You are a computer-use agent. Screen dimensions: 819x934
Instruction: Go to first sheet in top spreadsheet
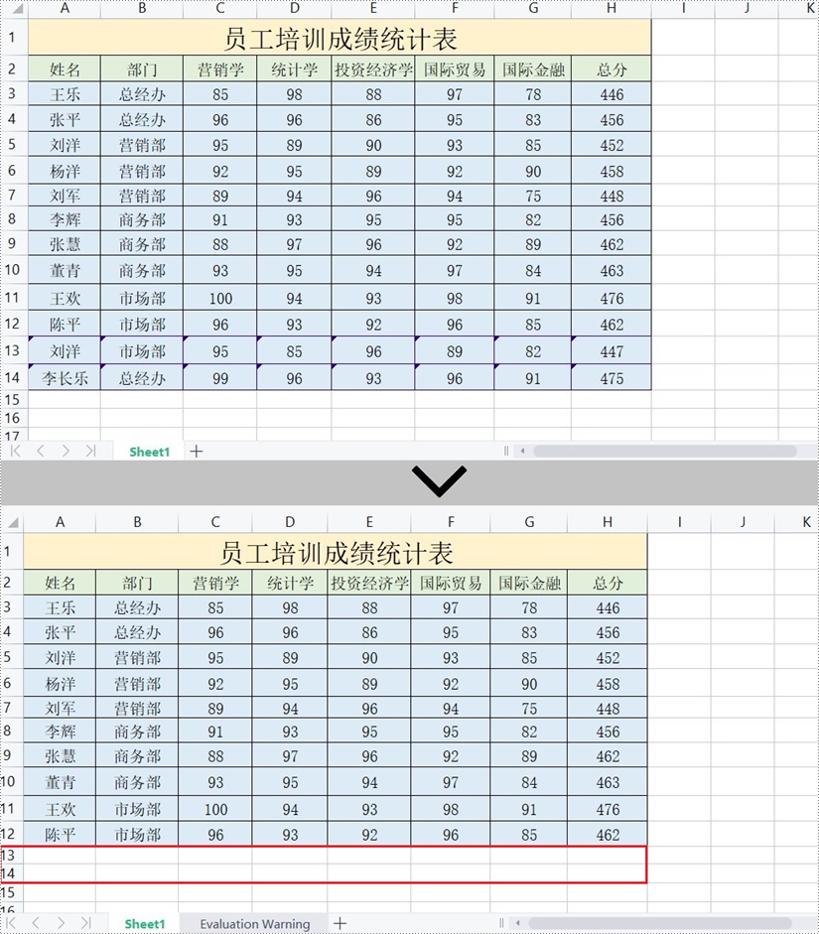16,451
